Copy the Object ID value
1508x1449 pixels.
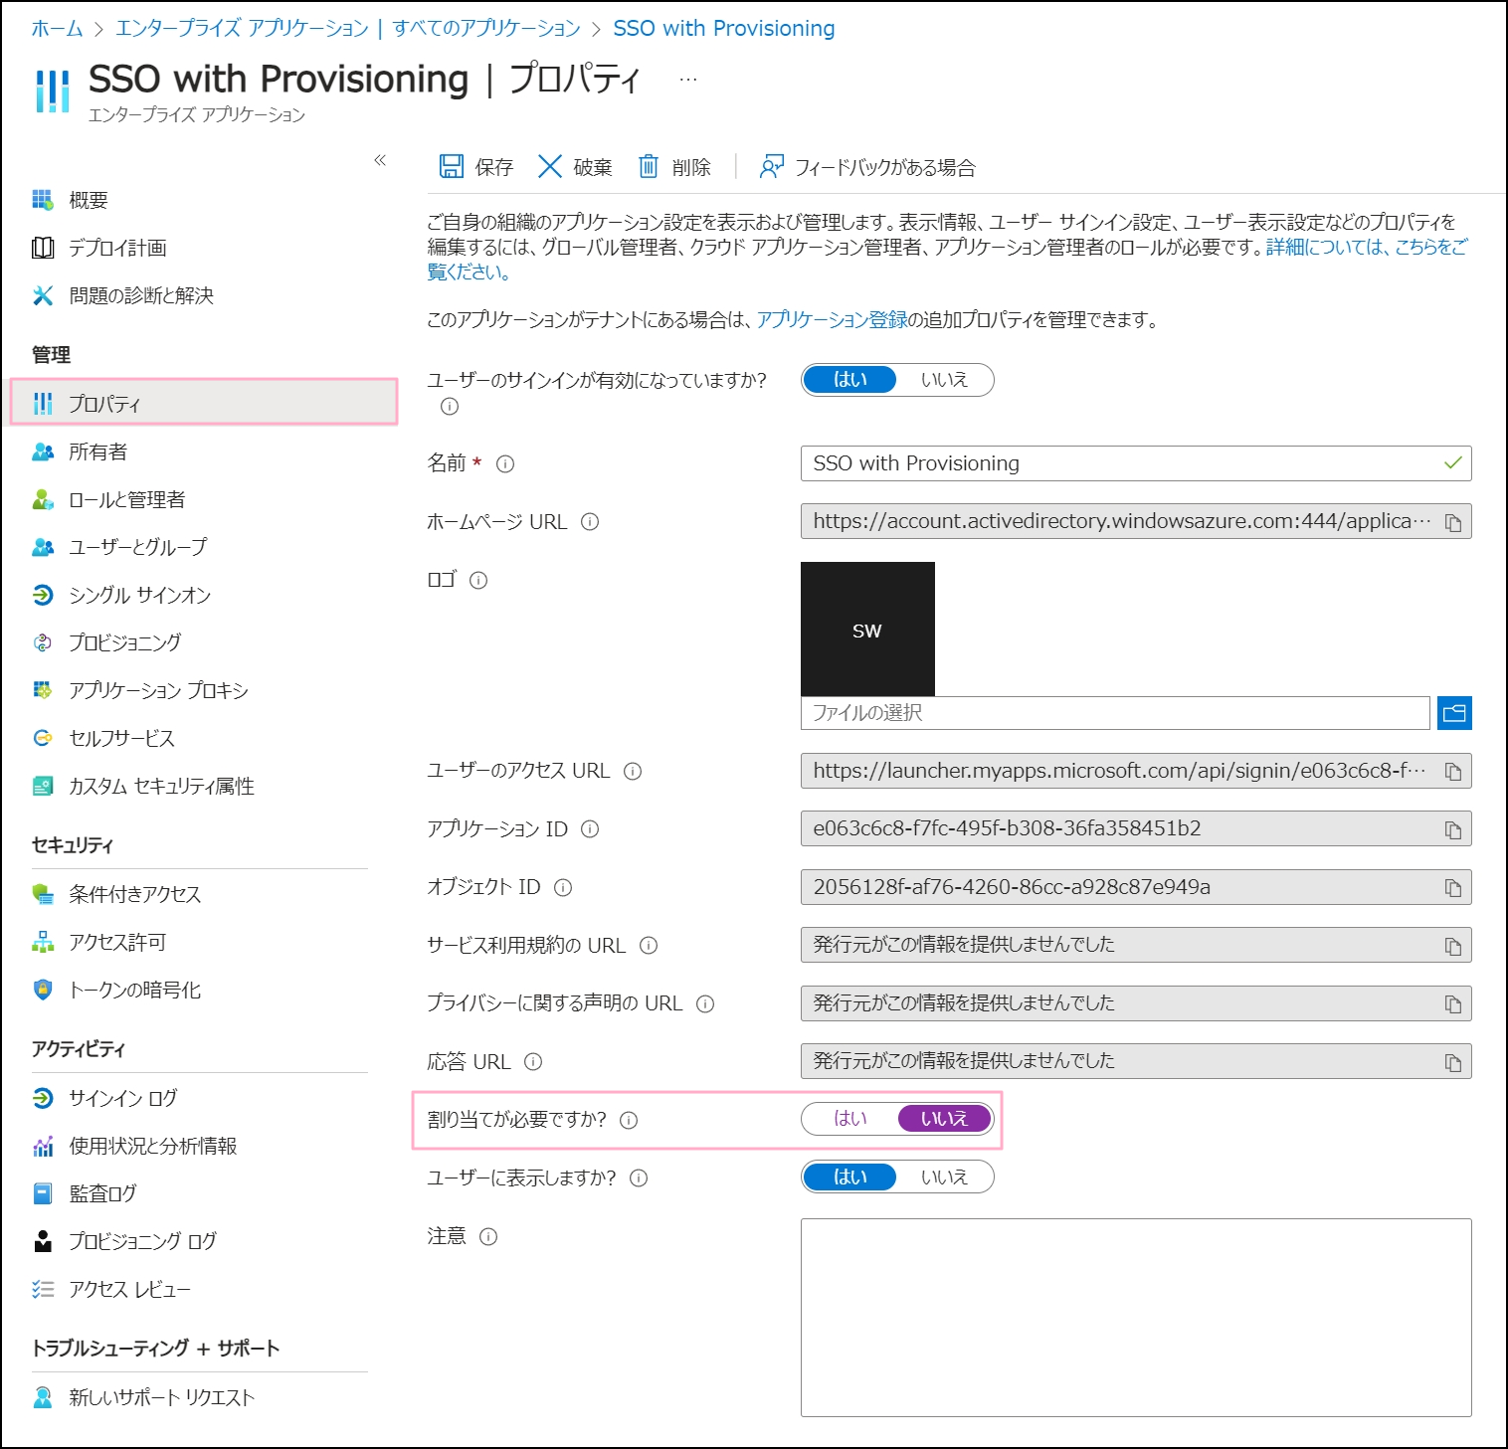1452,887
